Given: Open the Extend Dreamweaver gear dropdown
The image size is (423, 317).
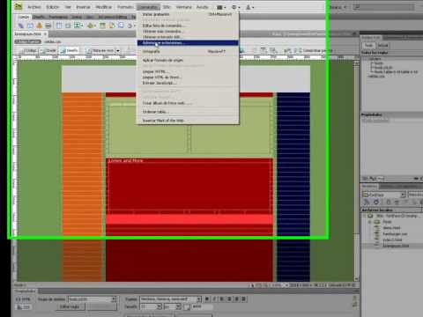Looking at the screenshot, I should pyautogui.click(x=235, y=7).
